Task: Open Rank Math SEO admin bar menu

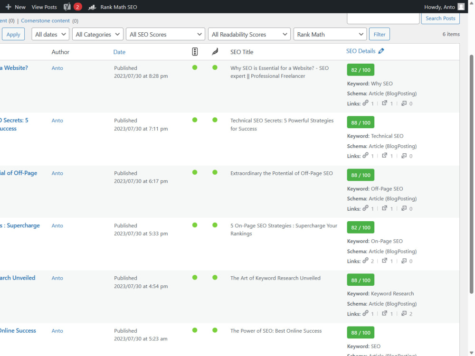Action: pos(113,7)
